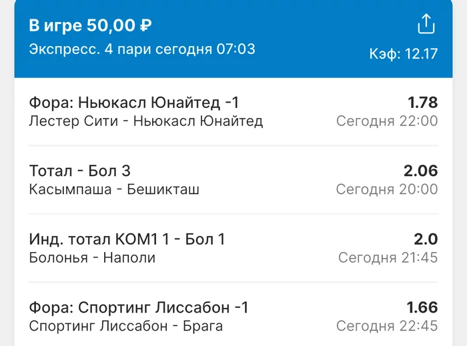
Task: Tap the share icon in header
Action: [x=426, y=25]
